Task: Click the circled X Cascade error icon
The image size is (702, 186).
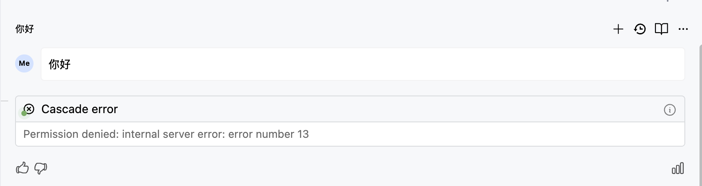Action: point(29,109)
